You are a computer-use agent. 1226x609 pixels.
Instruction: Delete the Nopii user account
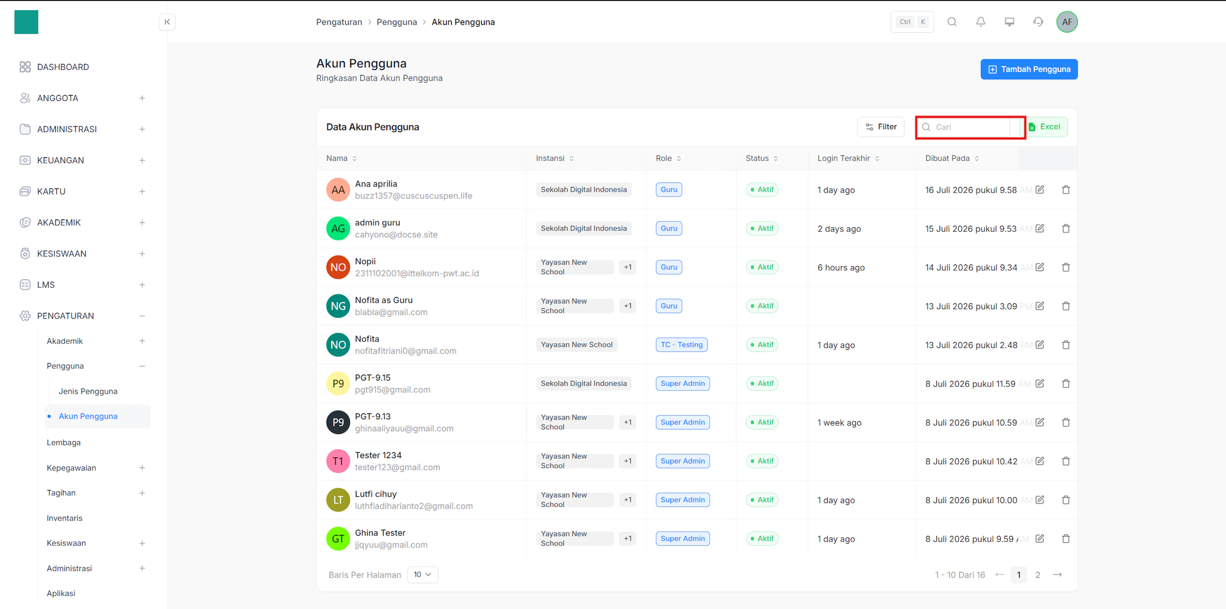[1066, 267]
